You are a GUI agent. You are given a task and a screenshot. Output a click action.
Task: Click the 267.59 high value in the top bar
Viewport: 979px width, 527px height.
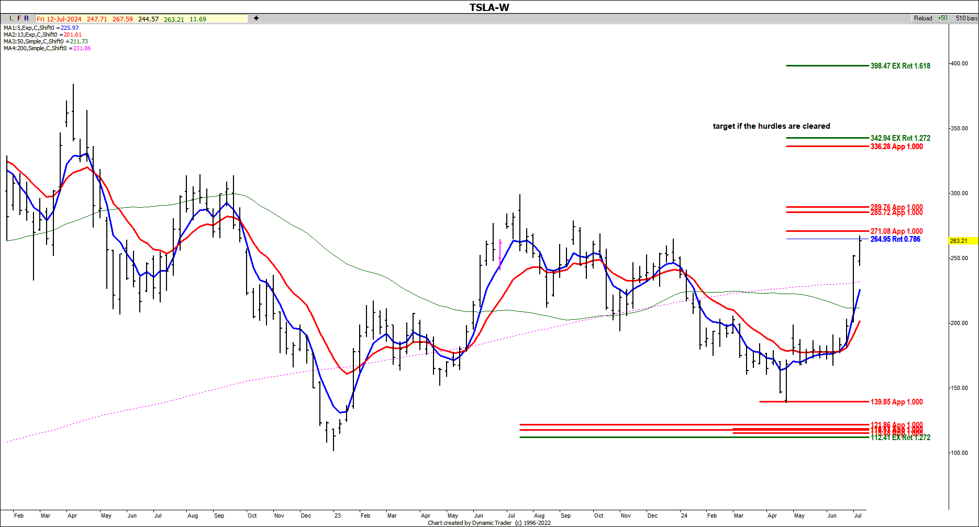pos(123,19)
